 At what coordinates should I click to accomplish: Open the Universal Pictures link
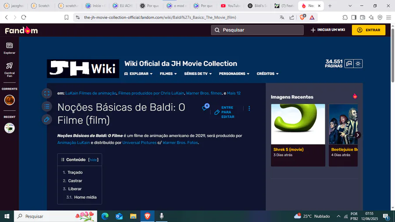pyautogui.click(x=139, y=143)
